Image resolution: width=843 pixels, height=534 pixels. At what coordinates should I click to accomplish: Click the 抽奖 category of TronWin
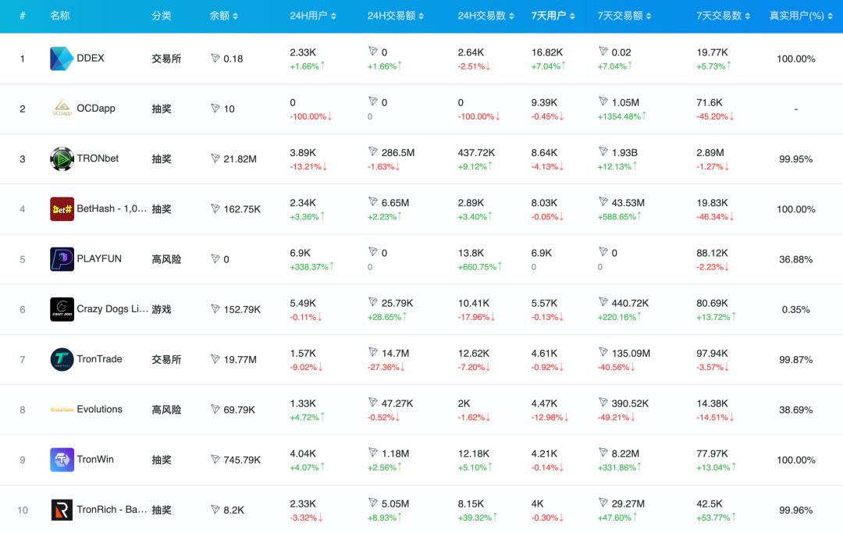pyautogui.click(x=162, y=460)
